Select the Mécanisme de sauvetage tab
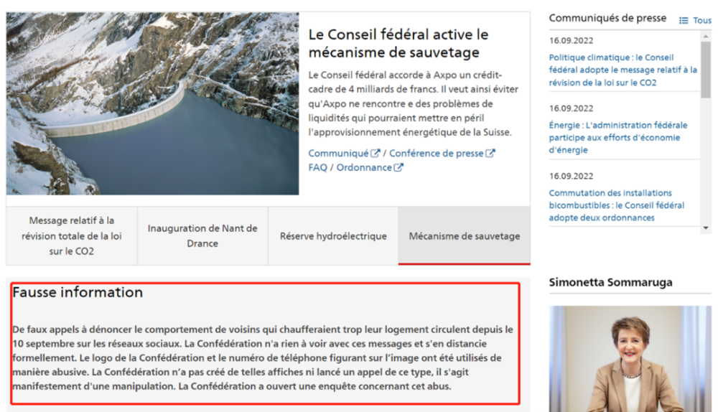 click(465, 235)
